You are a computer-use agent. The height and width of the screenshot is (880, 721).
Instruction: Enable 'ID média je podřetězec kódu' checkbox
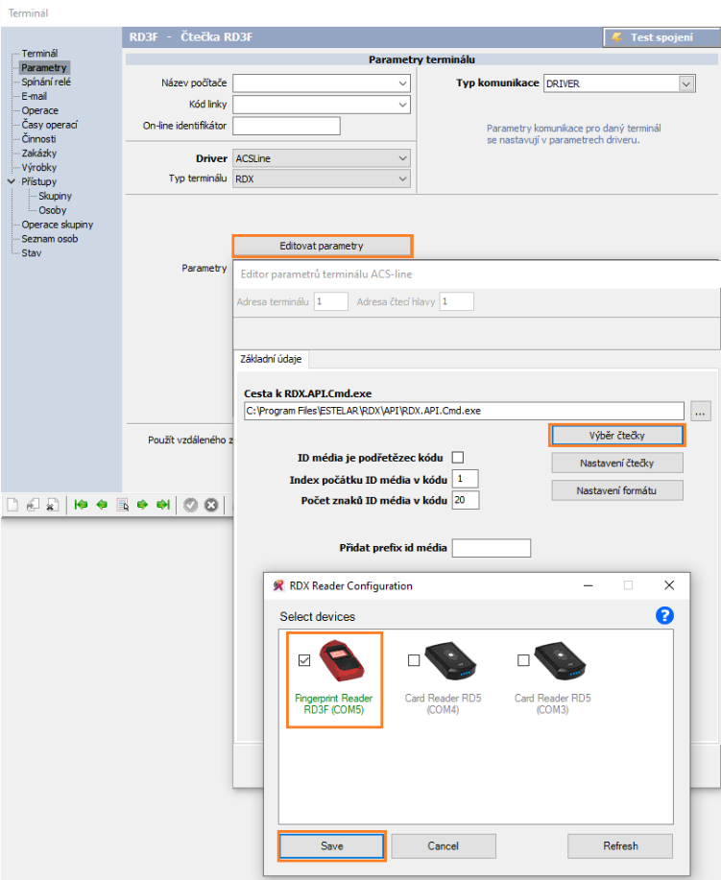point(458,457)
